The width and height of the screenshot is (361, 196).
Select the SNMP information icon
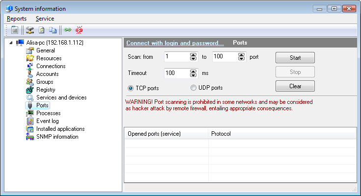coord(30,137)
